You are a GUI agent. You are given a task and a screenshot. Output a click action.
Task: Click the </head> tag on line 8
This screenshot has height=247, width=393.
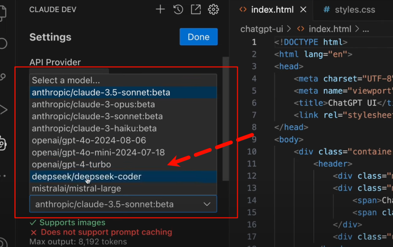point(291,127)
